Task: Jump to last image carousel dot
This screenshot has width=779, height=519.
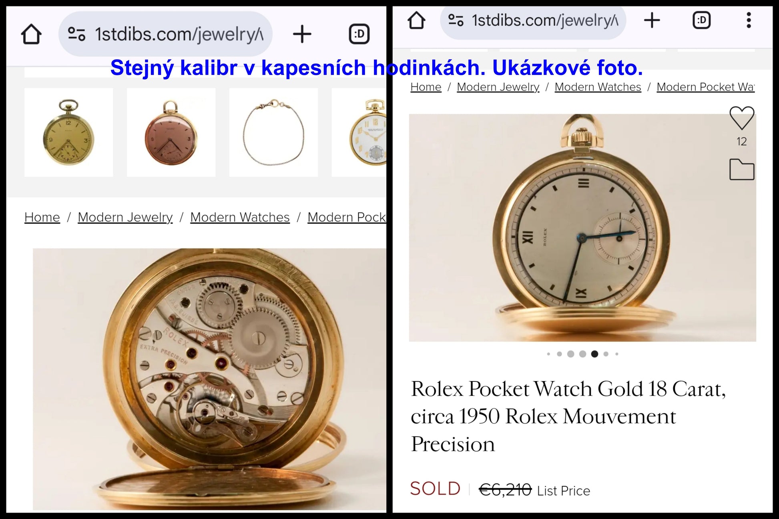Action: [617, 354]
